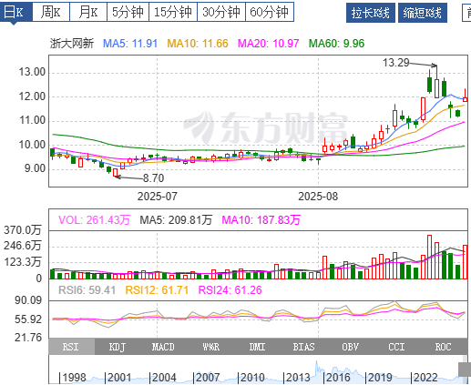
Task: Click the 2007 marker on history timeline
Action: [x=208, y=378]
